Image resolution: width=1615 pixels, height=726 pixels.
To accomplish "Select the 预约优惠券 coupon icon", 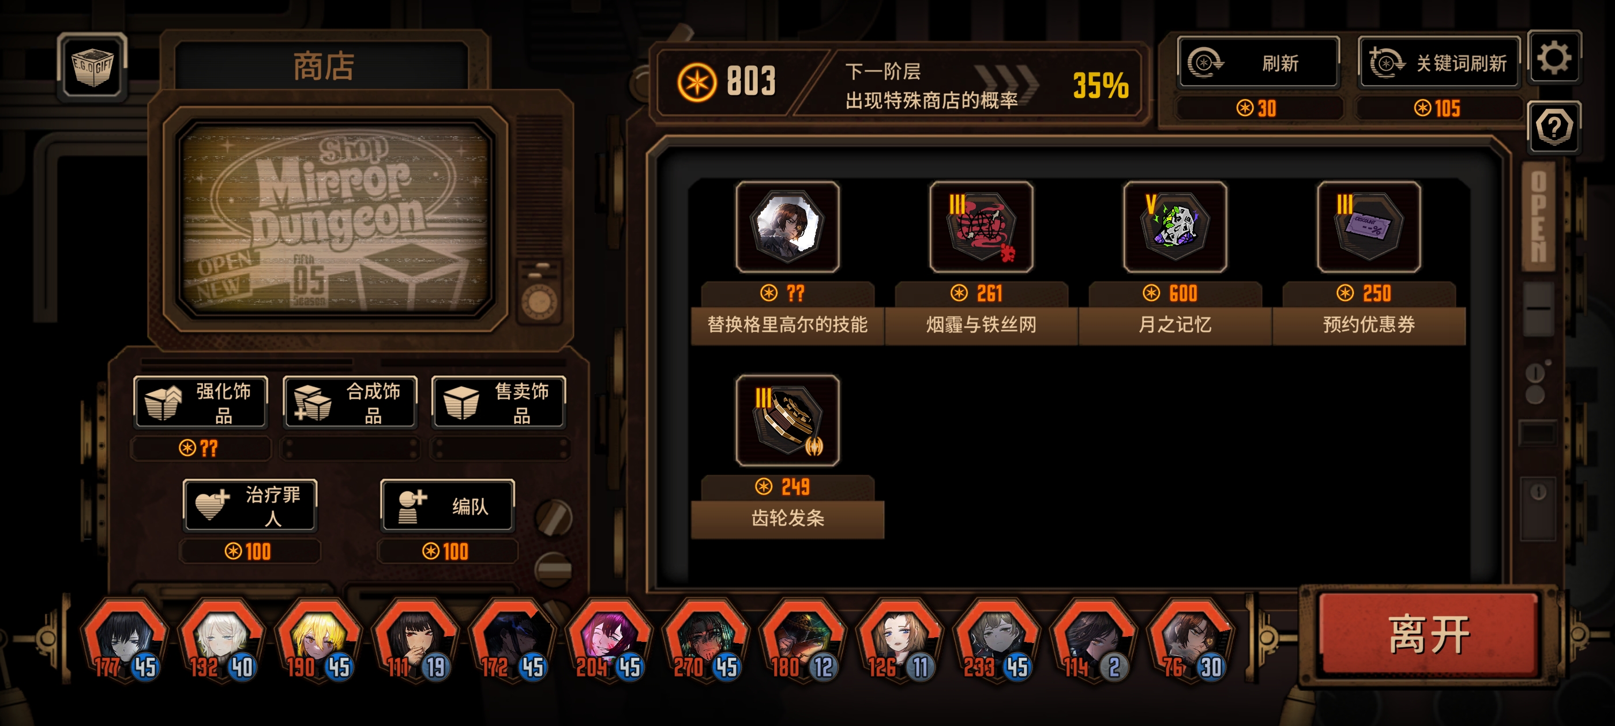I will point(1369,227).
